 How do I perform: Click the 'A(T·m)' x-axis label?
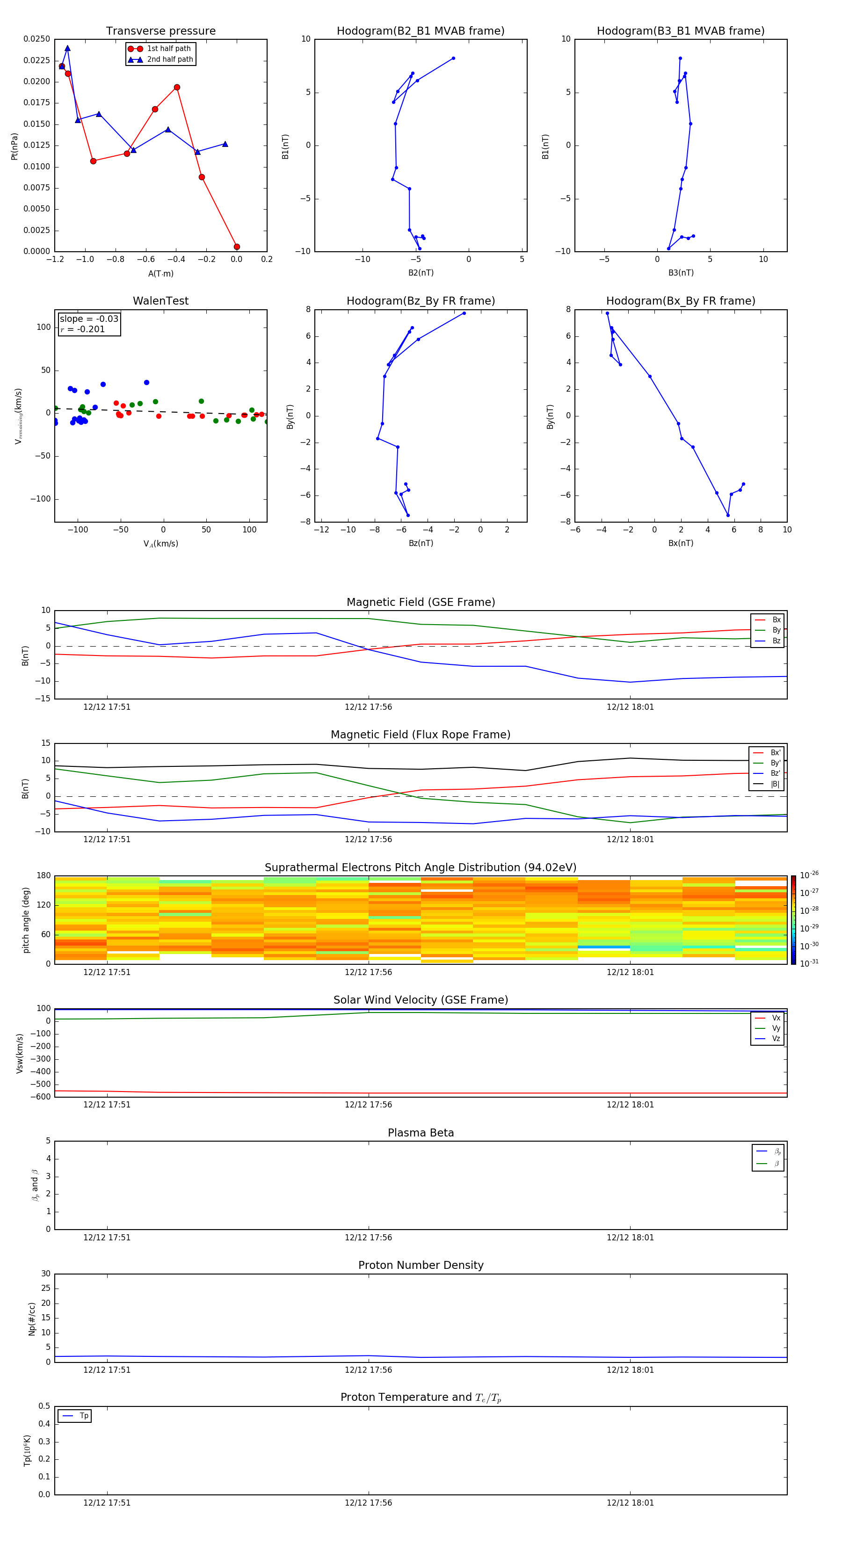[x=160, y=273]
